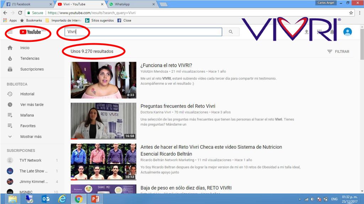Click the Favorites playlist icon

click(10, 126)
